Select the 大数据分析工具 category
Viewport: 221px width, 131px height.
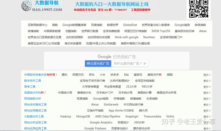tap(34, 117)
